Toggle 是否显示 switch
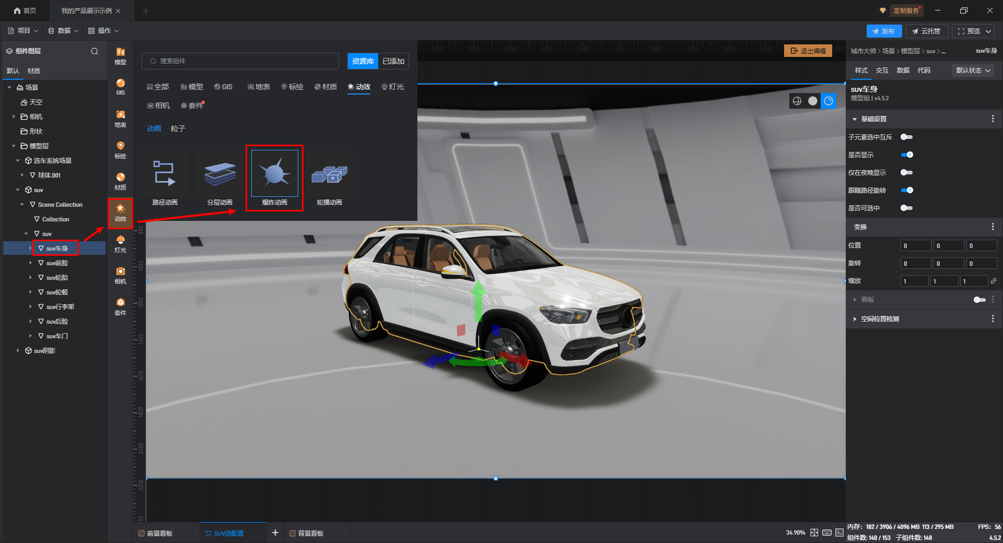This screenshot has width=1003, height=543. [x=907, y=155]
